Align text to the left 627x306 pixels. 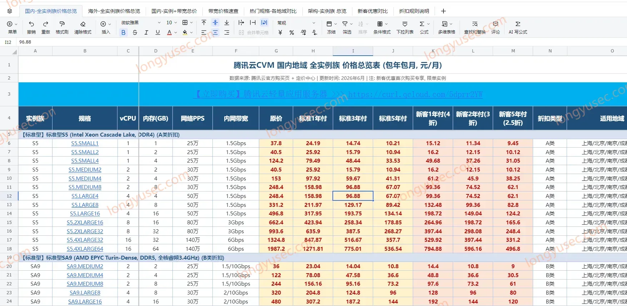[204, 32]
